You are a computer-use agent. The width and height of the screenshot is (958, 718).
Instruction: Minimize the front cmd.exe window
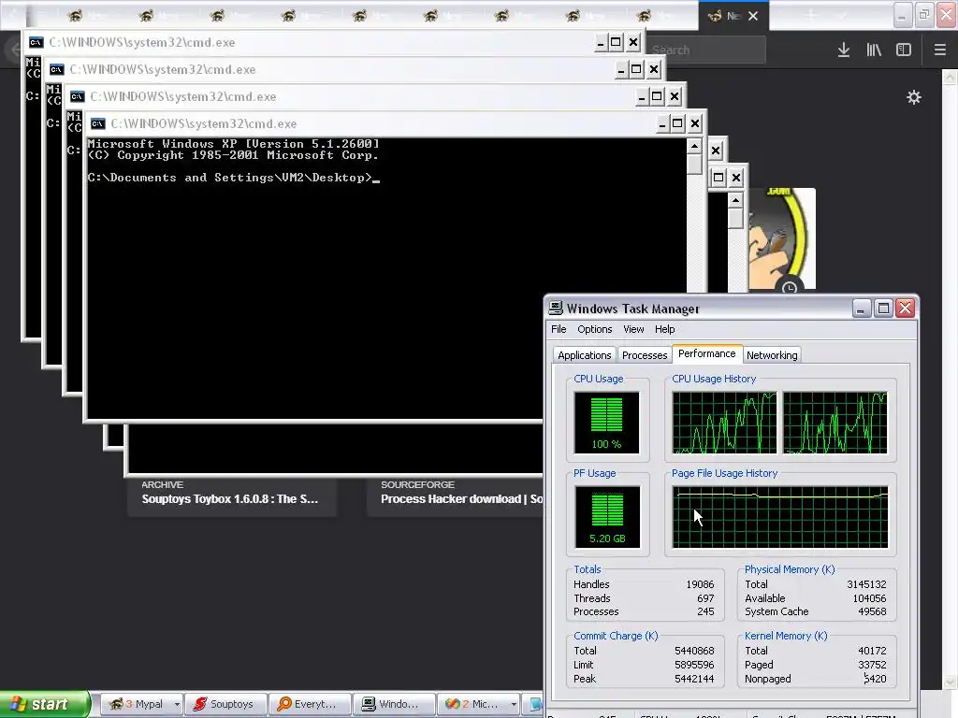(662, 124)
